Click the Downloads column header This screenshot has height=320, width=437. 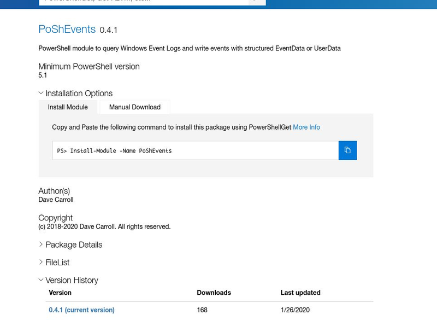pos(214,293)
